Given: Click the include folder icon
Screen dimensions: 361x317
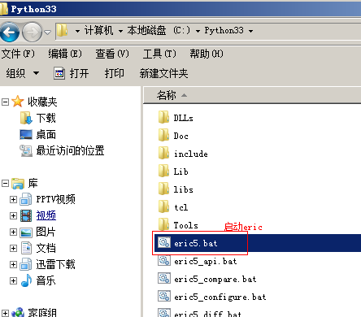Looking at the screenshot, I should pos(163,153).
